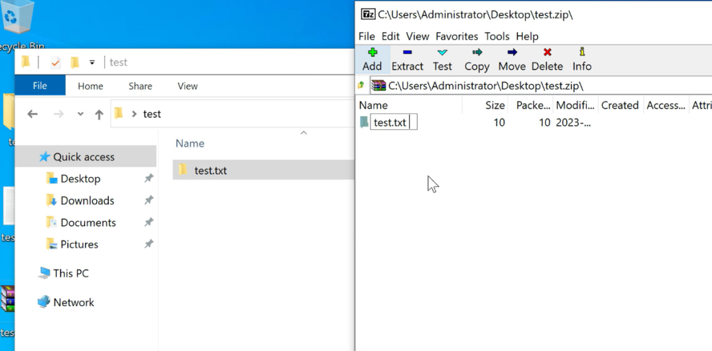The image size is (712, 351).
Task: Click the Properties checkmark quick access icon
Action: pyautogui.click(x=55, y=62)
